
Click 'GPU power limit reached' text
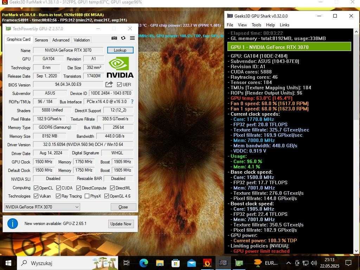tap(261, 251)
